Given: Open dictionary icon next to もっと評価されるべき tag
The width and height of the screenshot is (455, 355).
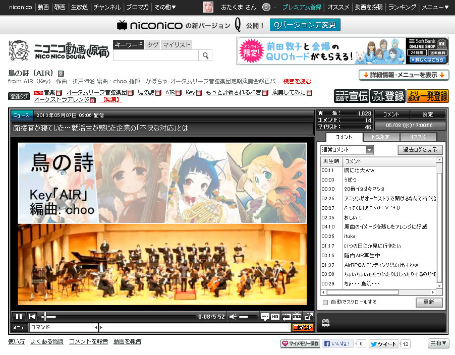Looking at the screenshot, I should [x=265, y=92].
